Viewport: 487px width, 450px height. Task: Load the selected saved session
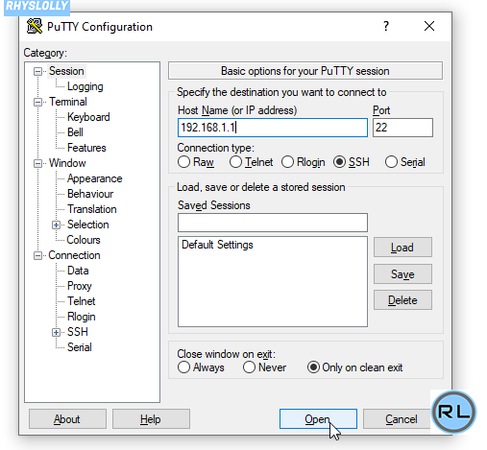[x=402, y=248]
